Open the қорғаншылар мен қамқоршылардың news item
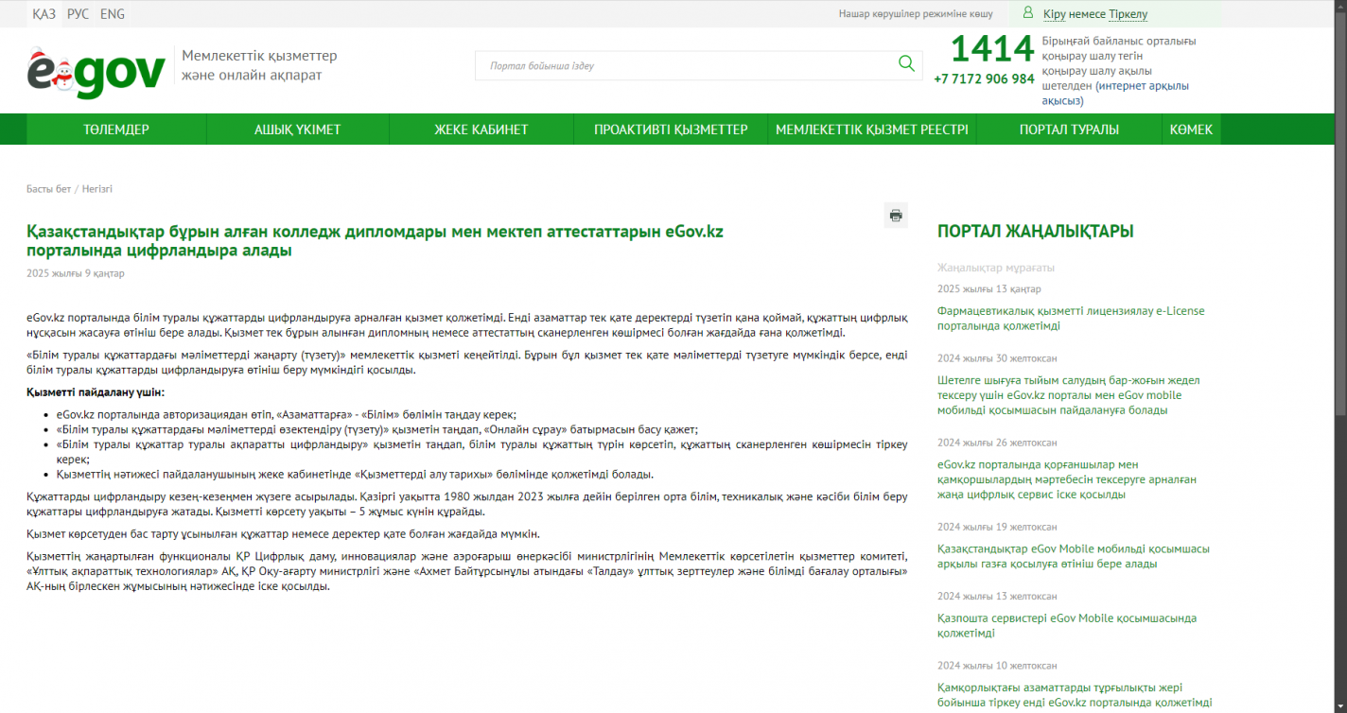Screen dimensions: 1347x713 point(1066,479)
